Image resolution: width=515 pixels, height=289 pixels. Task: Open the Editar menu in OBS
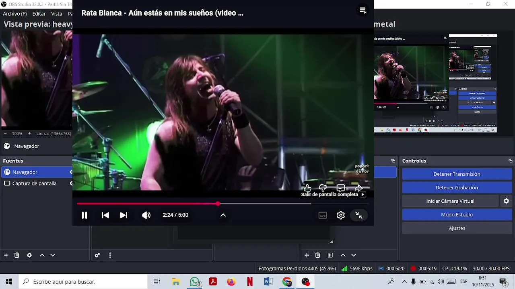click(39, 14)
